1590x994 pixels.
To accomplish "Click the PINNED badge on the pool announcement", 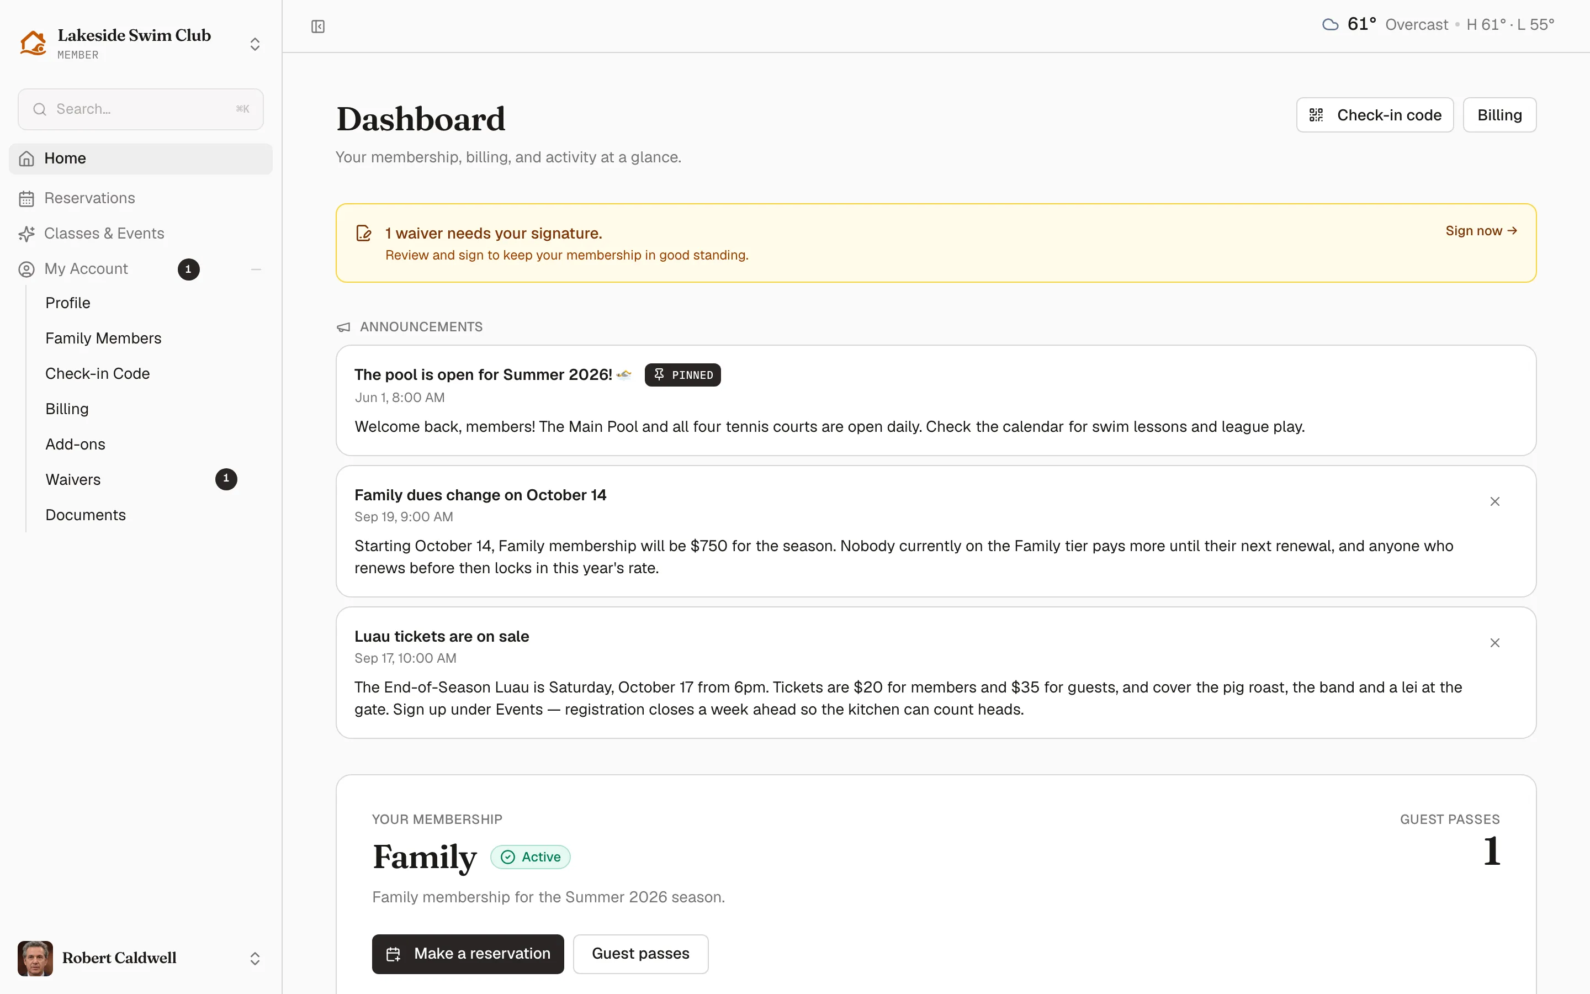I will coord(682,375).
